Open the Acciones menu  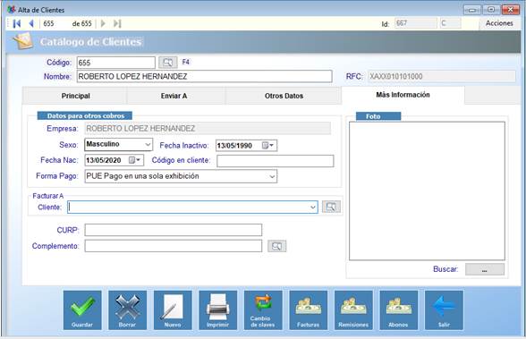[x=499, y=23]
